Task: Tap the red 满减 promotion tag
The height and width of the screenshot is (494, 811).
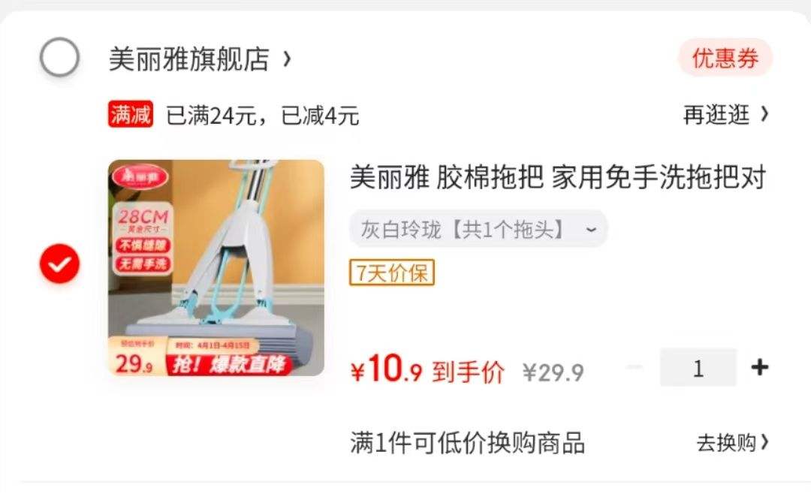Action: click(131, 114)
